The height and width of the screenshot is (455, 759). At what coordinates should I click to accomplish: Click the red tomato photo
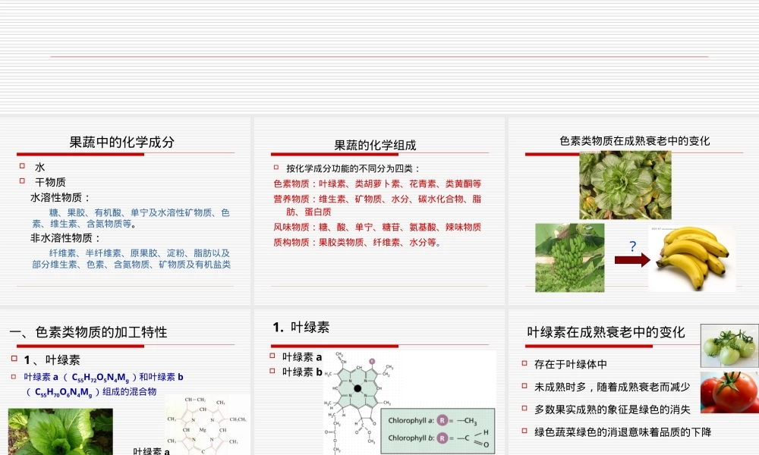point(729,392)
